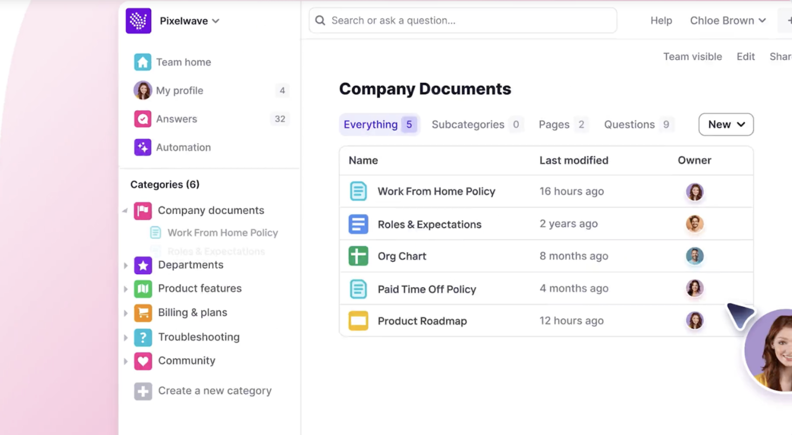Click the Help link
This screenshot has width=792, height=435.
click(661, 21)
